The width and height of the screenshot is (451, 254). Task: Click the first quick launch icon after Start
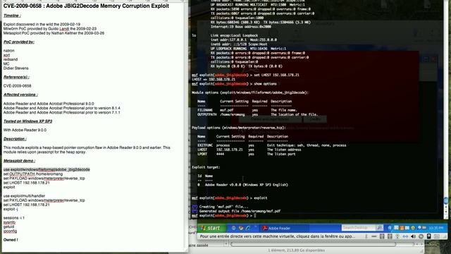point(233,228)
